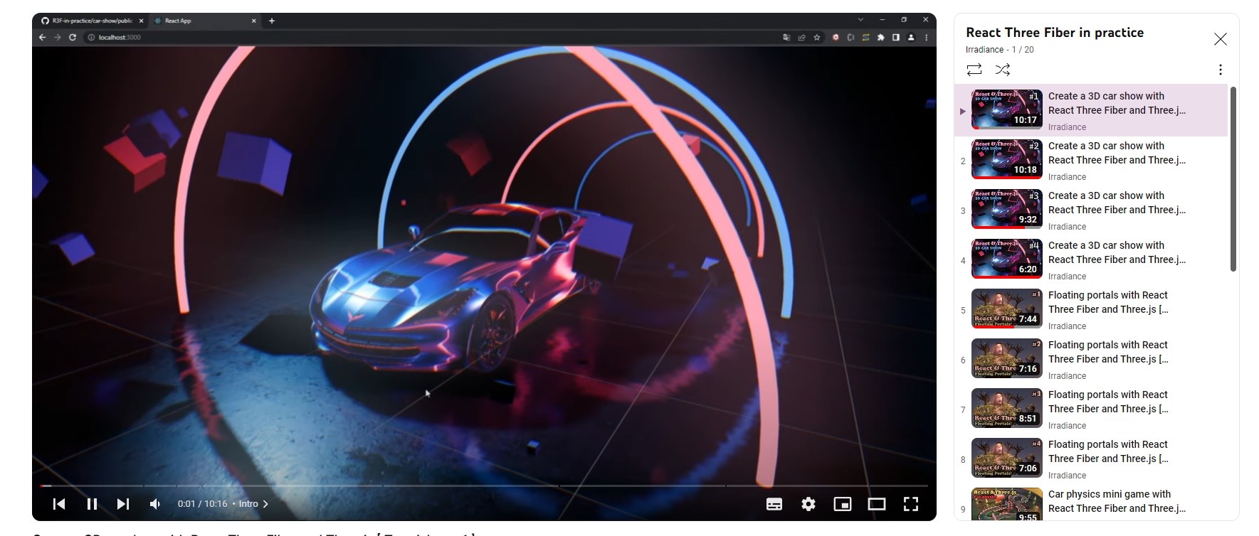Expand the Intro chapter chevron
The image size is (1259, 536).
pyautogui.click(x=265, y=504)
